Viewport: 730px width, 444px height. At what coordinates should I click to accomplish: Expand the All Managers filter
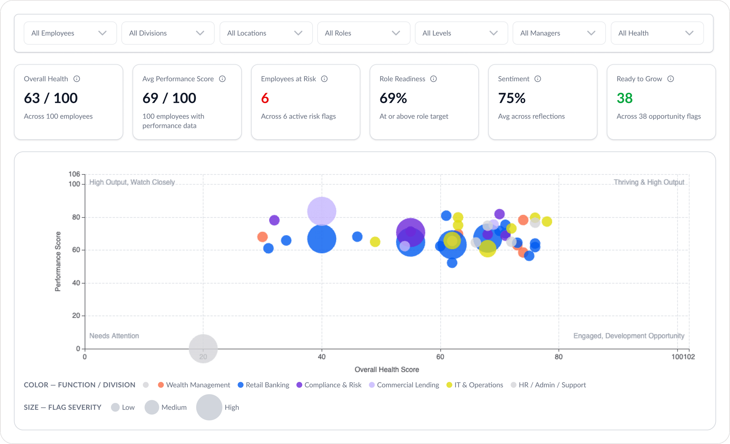(x=559, y=33)
